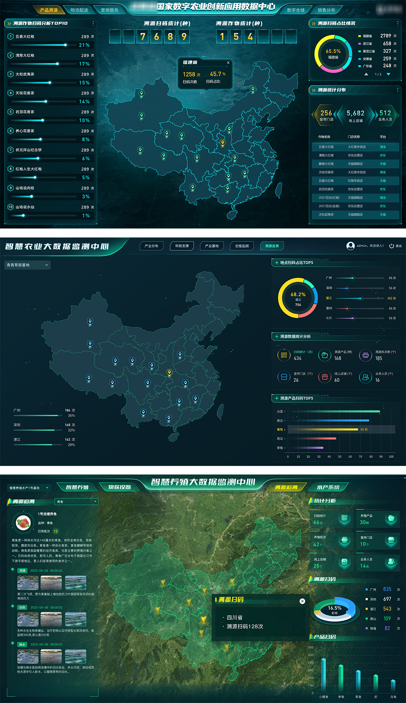Screen dimensions: 406x703
Task: Click the 退出 power icon
Action: (x=391, y=246)
